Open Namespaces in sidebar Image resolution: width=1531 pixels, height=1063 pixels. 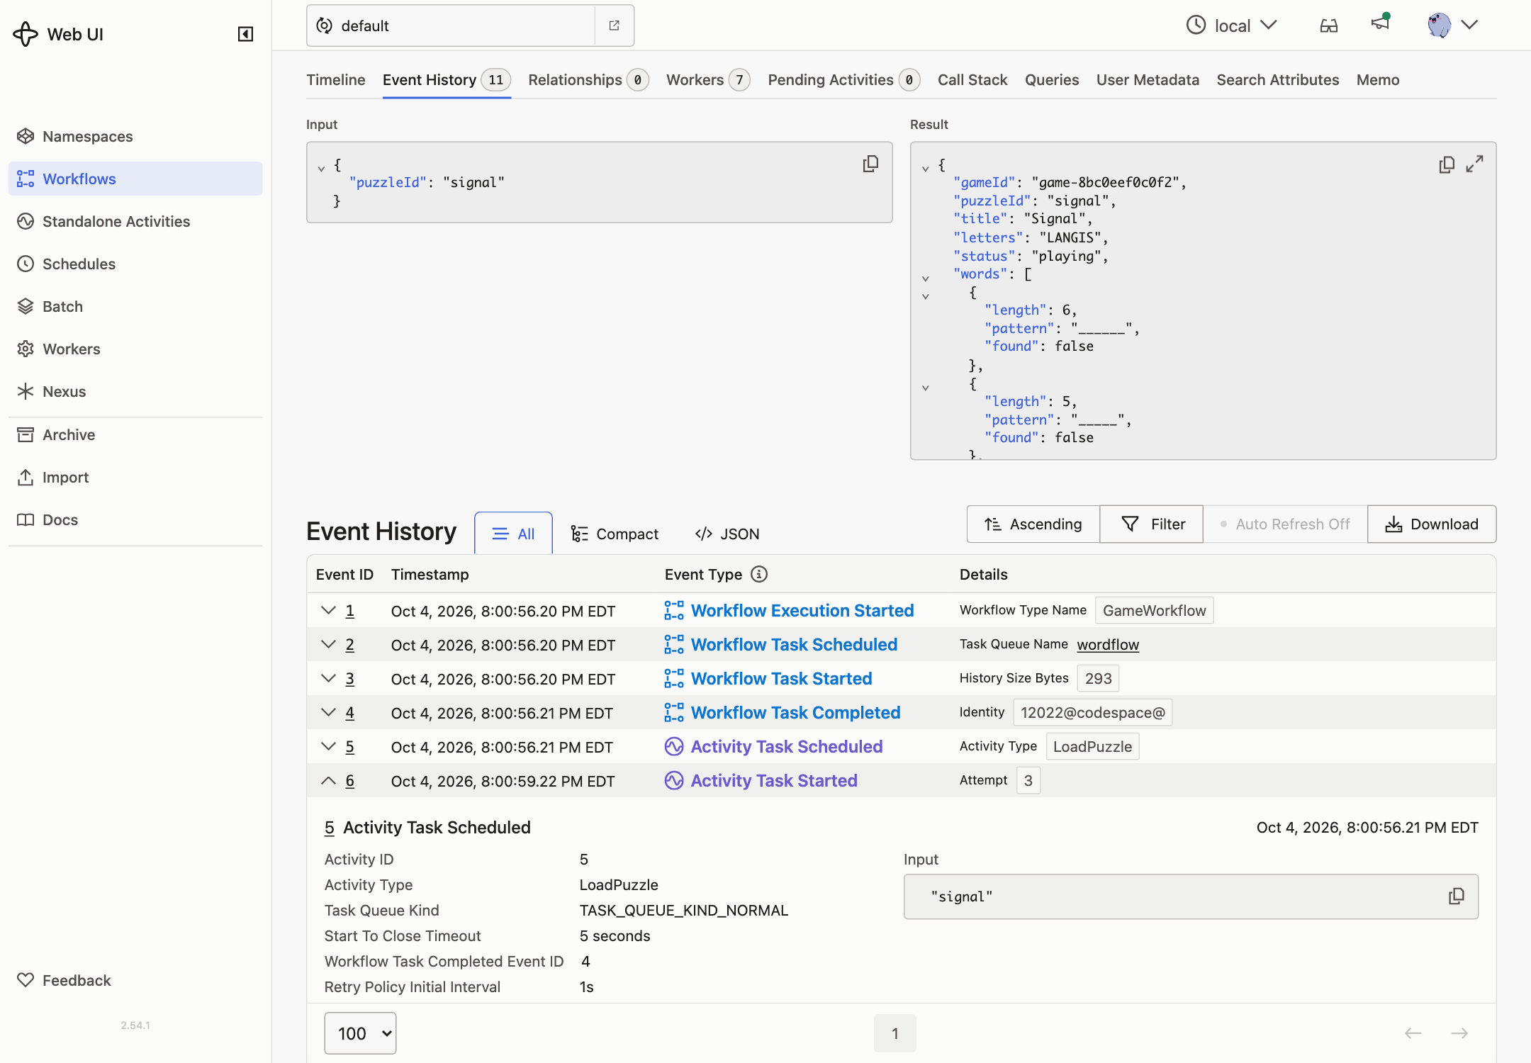(x=135, y=136)
